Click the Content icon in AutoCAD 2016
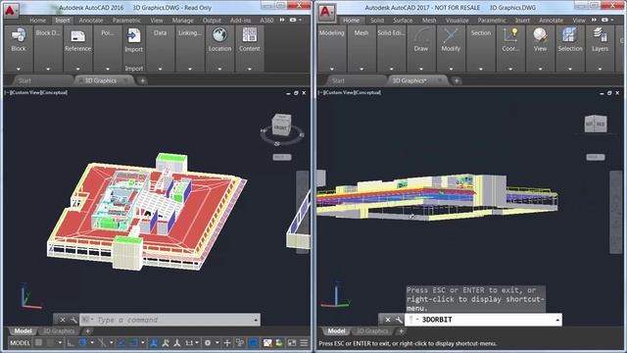Viewport: 627px width, 353px height. click(x=250, y=35)
